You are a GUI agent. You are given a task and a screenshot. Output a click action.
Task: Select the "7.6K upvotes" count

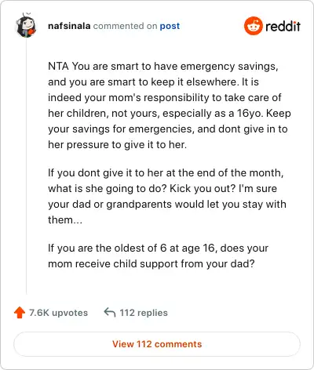pyautogui.click(x=58, y=313)
